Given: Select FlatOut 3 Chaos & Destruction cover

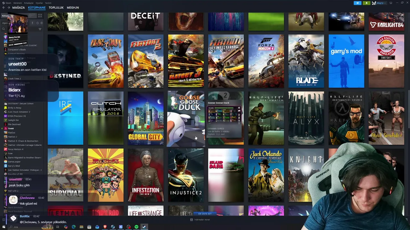Looking at the screenshot, I should 186,61.
